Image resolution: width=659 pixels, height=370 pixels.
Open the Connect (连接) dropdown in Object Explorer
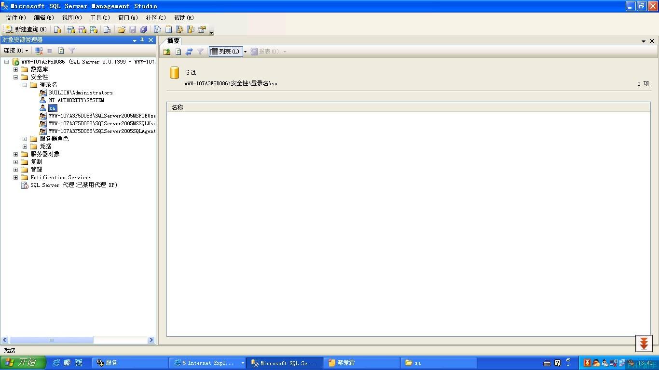16,51
